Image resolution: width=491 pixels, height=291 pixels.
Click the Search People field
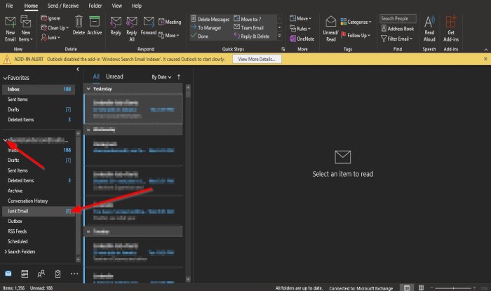click(398, 18)
